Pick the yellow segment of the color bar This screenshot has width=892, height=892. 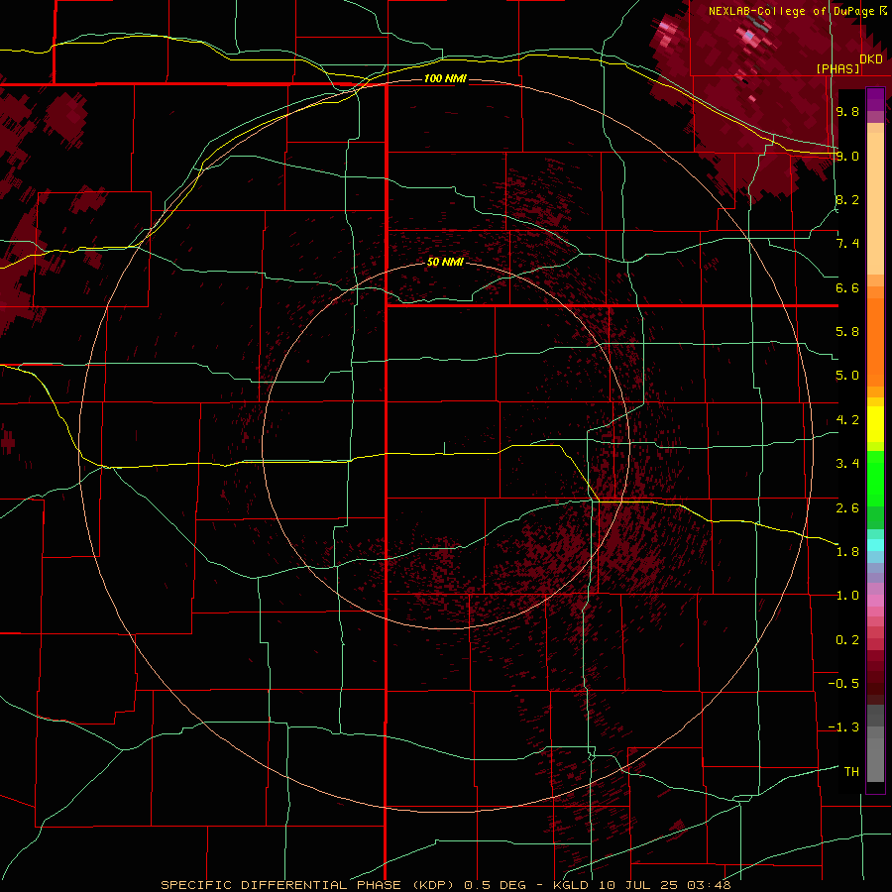[875, 424]
